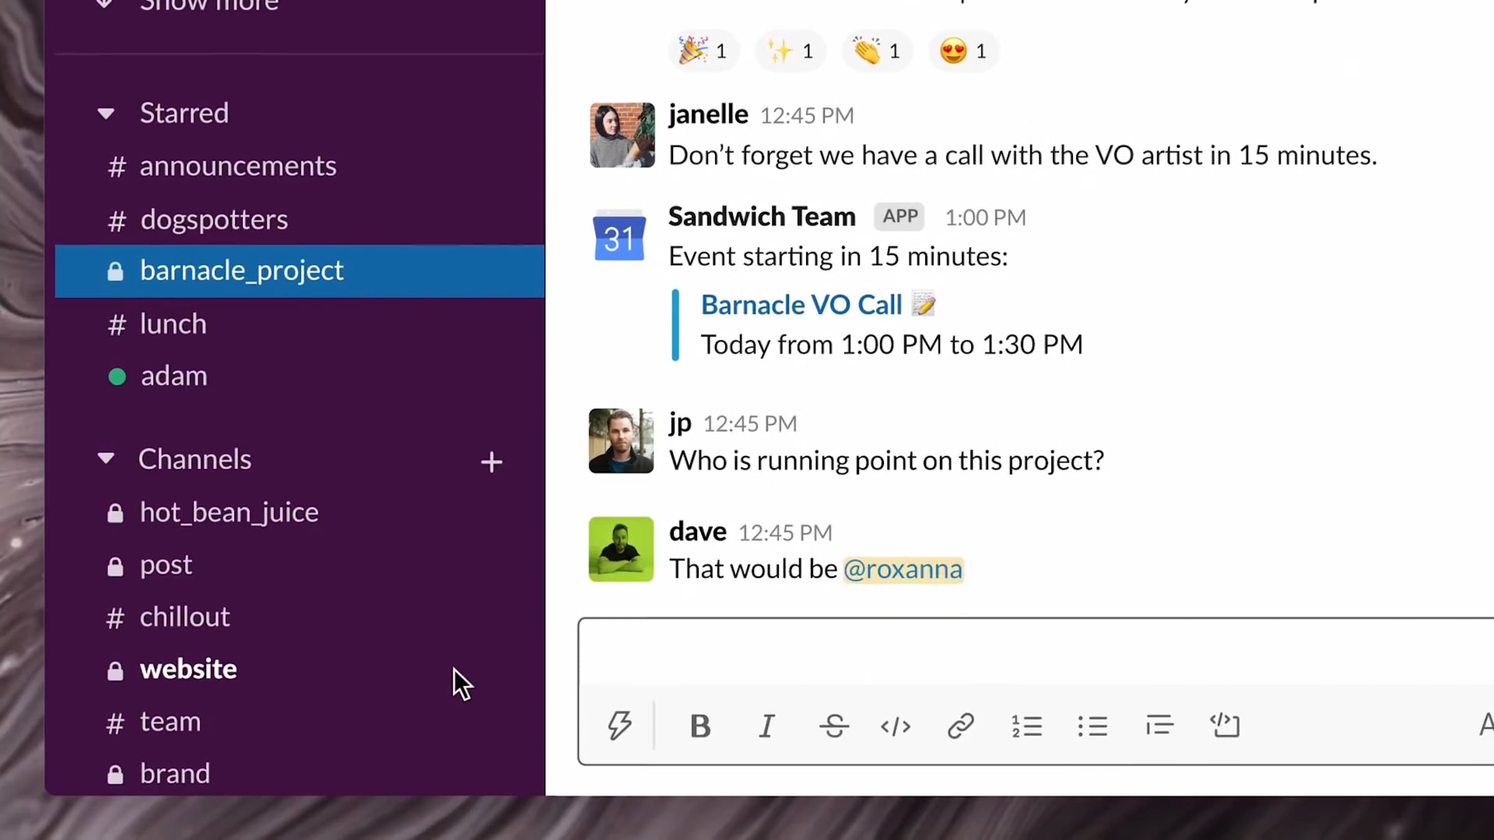Insert a code block
This screenshot has height=840, width=1494.
[x=1225, y=726]
